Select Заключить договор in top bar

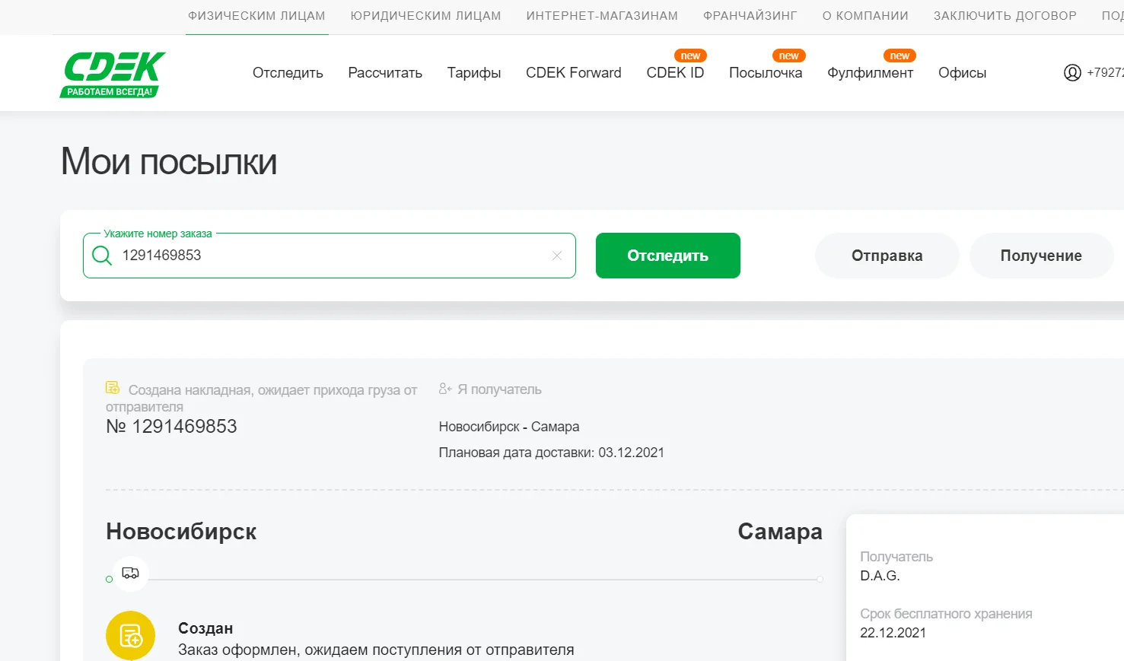tap(1005, 15)
